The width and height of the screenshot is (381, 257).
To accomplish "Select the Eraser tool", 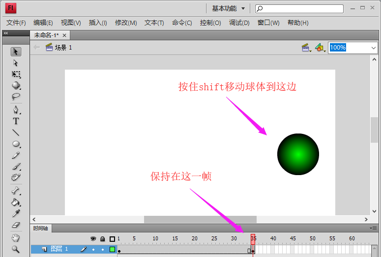I will pyautogui.click(x=16, y=225).
